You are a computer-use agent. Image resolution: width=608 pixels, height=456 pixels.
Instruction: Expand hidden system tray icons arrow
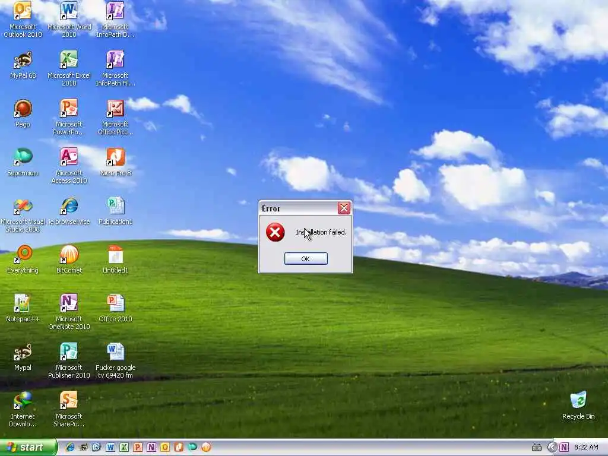click(552, 448)
